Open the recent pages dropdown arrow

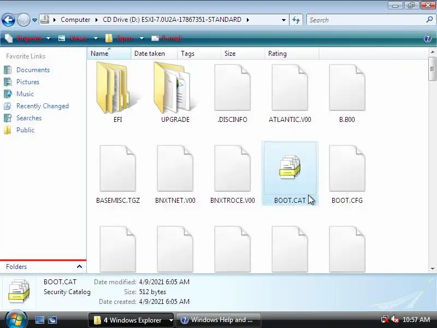click(34, 20)
